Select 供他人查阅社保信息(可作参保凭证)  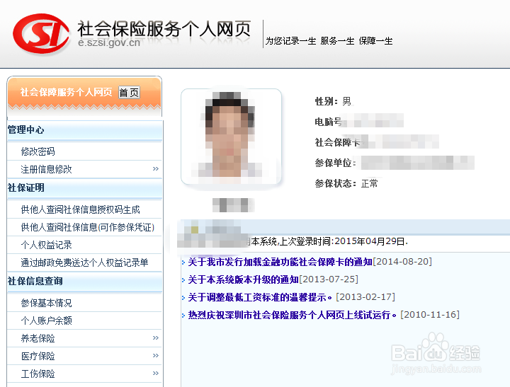point(88,227)
